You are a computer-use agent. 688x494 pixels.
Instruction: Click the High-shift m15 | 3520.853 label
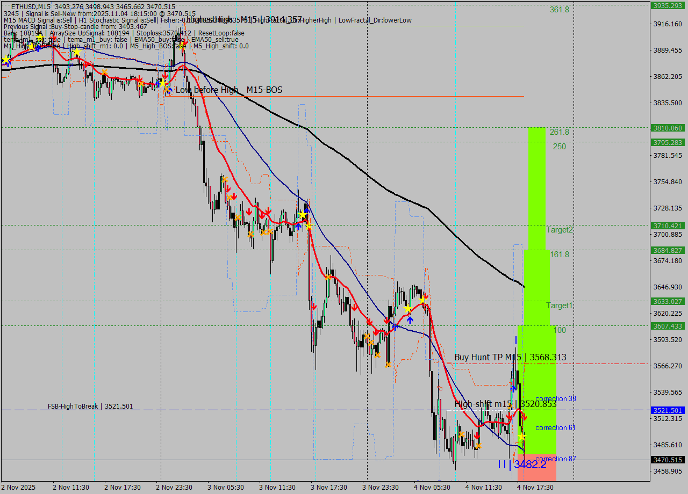511,404
